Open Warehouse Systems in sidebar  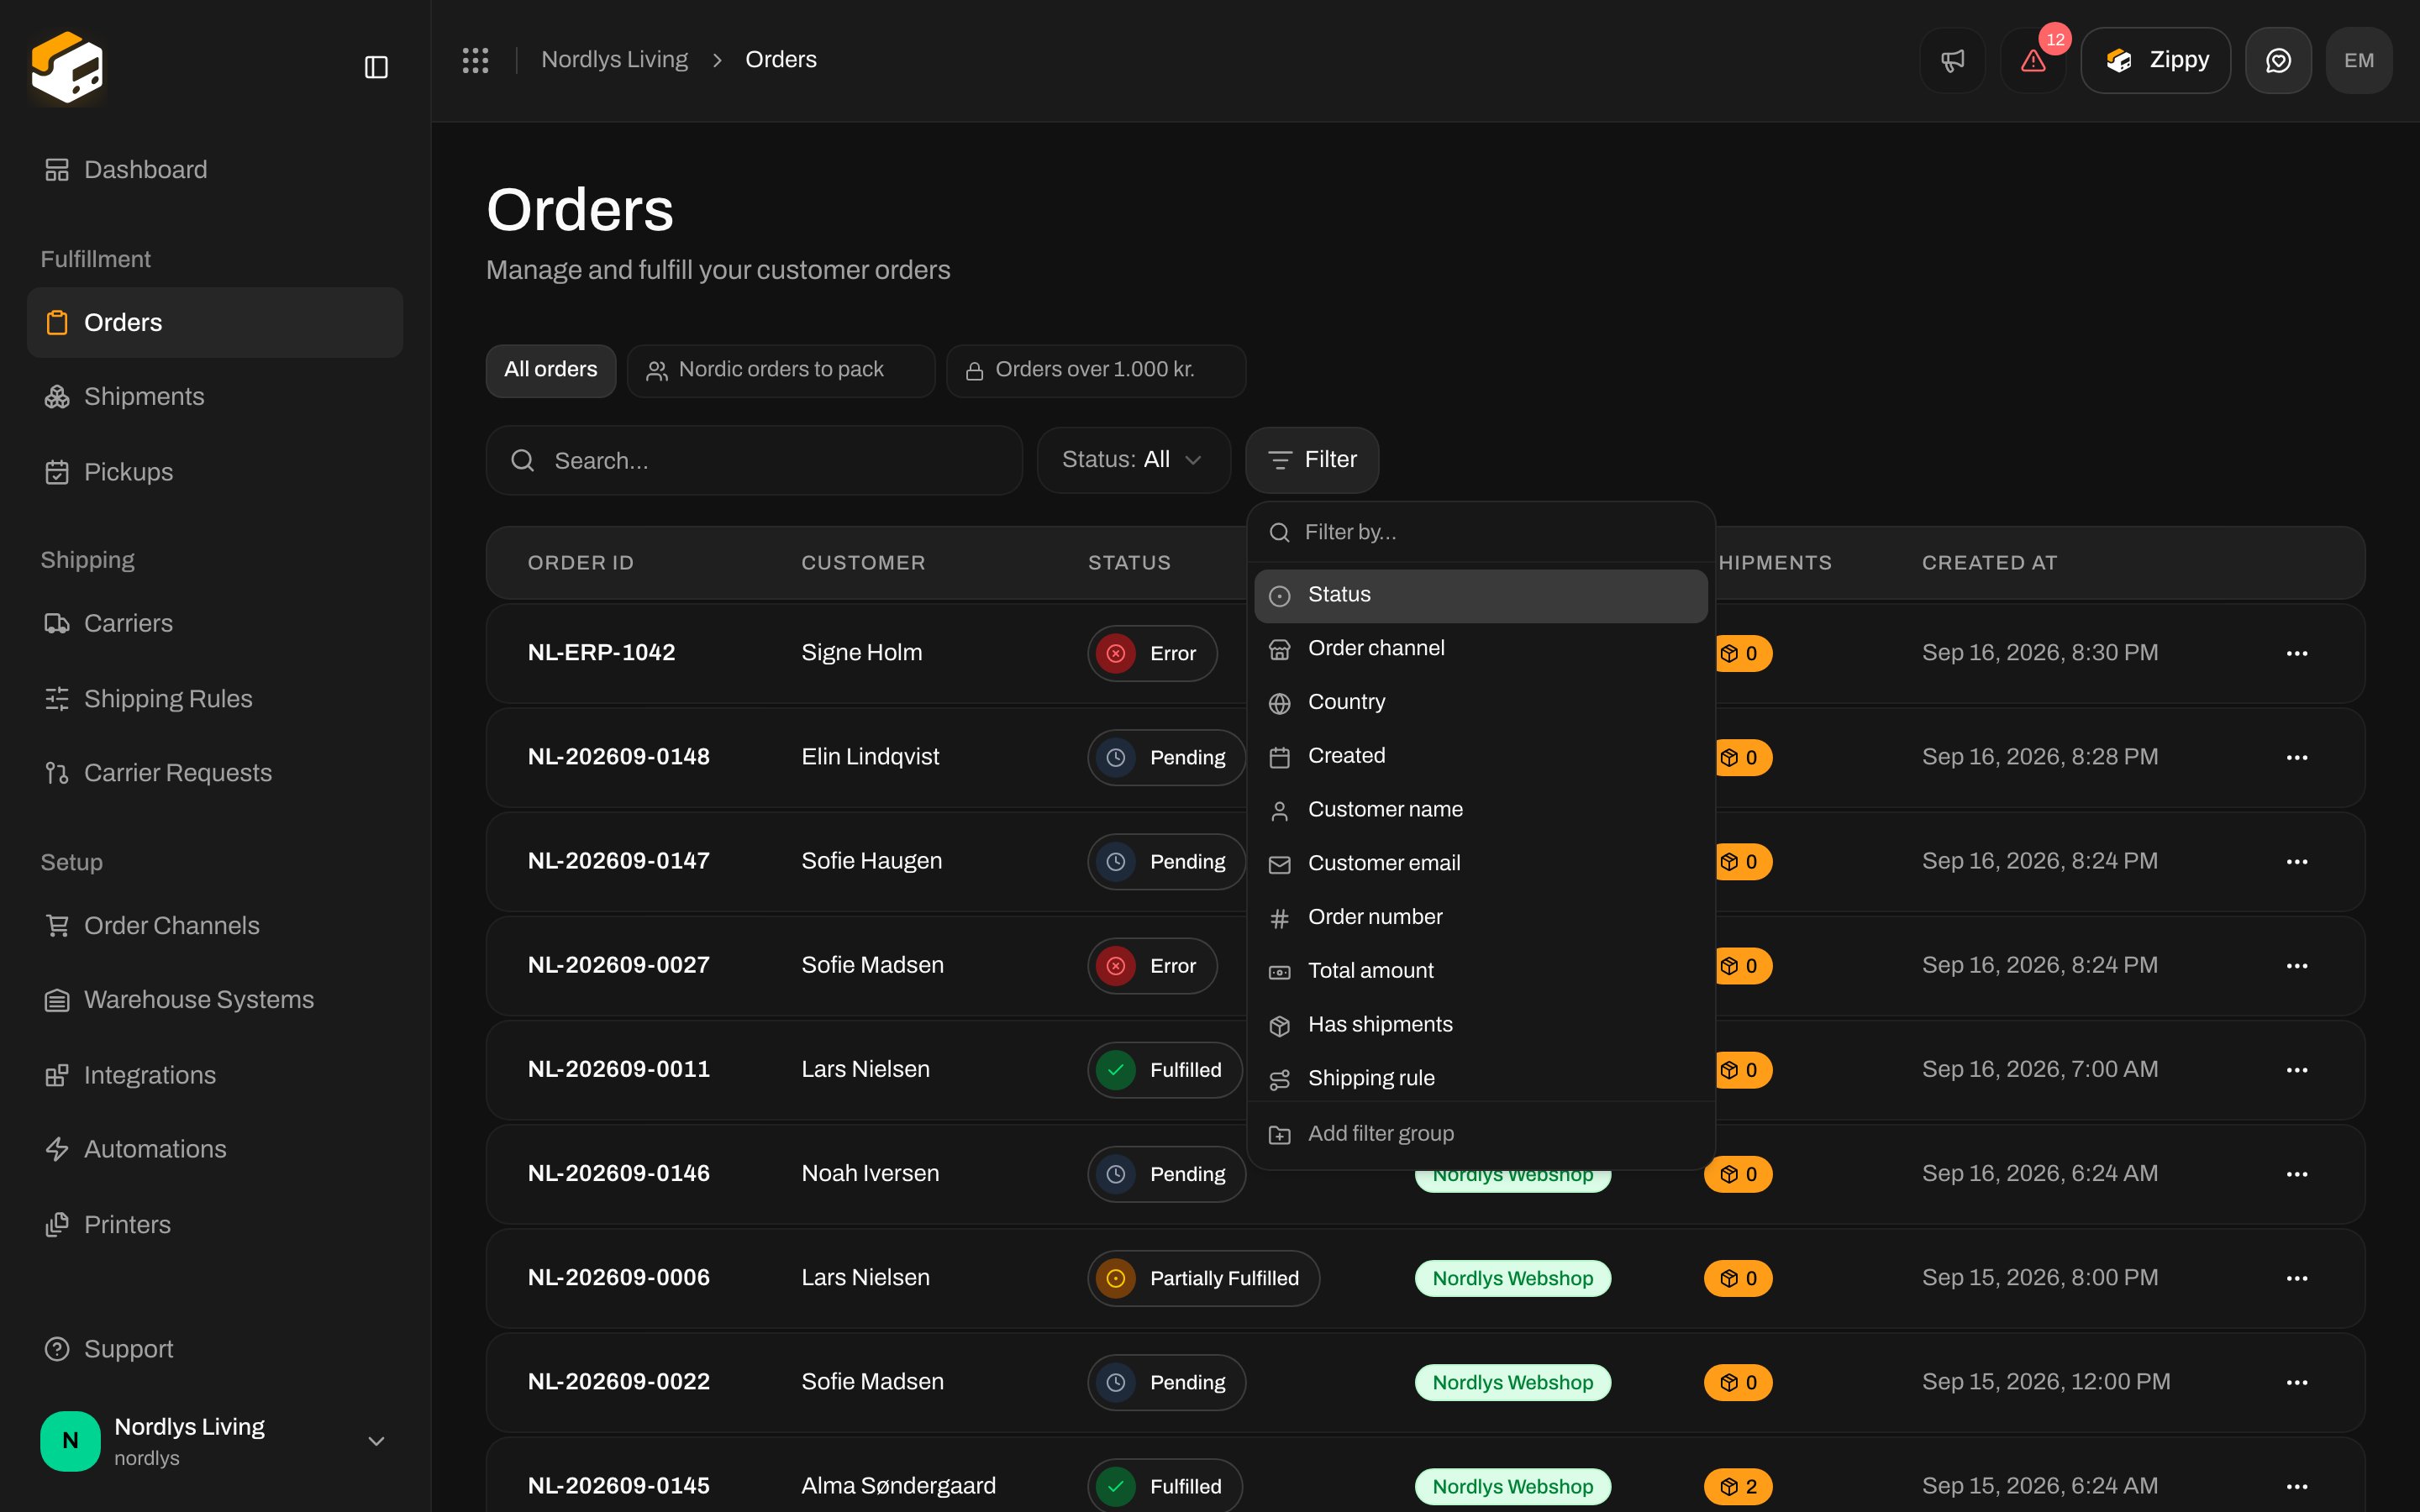coord(215,1000)
